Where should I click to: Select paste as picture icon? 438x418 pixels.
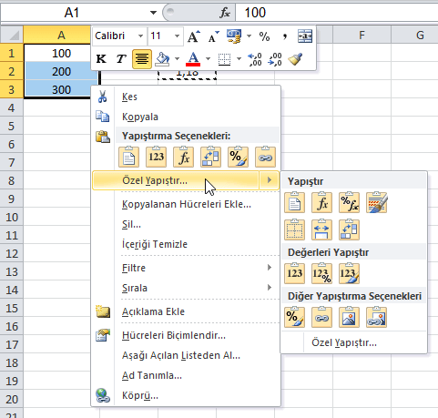[349, 317]
